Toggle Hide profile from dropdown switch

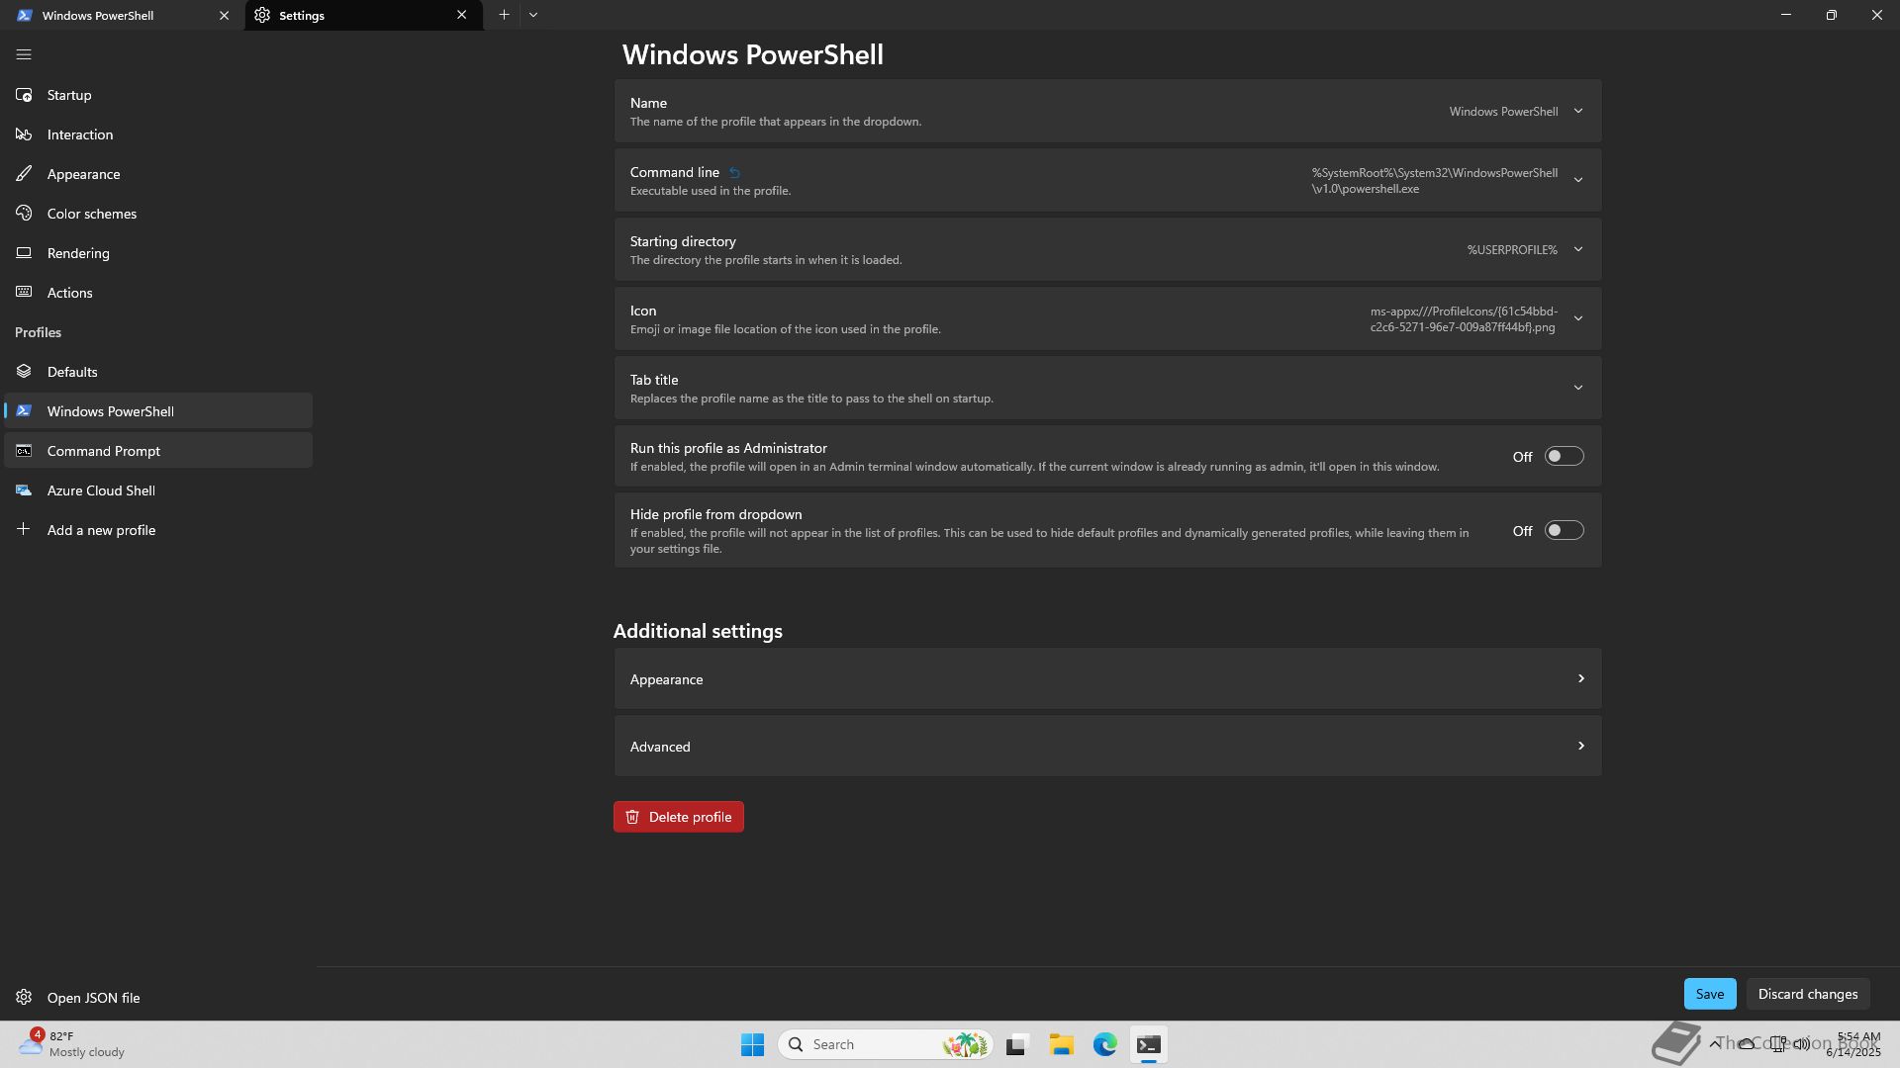tap(1564, 531)
